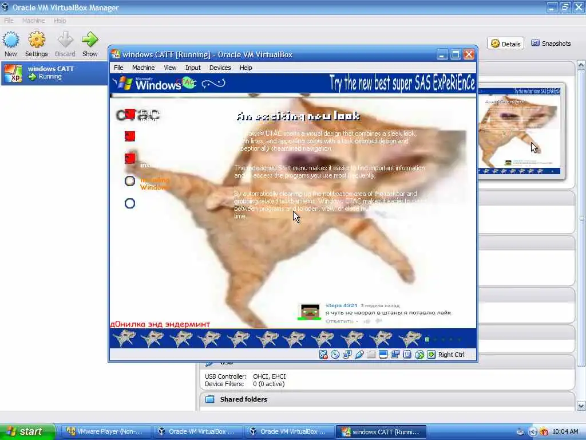The image size is (586, 440).
Task: Click the VirtualBox cube icon in Manager title bar
Action: tap(5, 7)
